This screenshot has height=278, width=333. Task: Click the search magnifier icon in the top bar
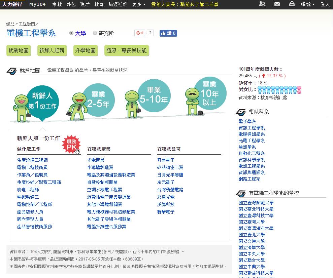click(262, 4)
